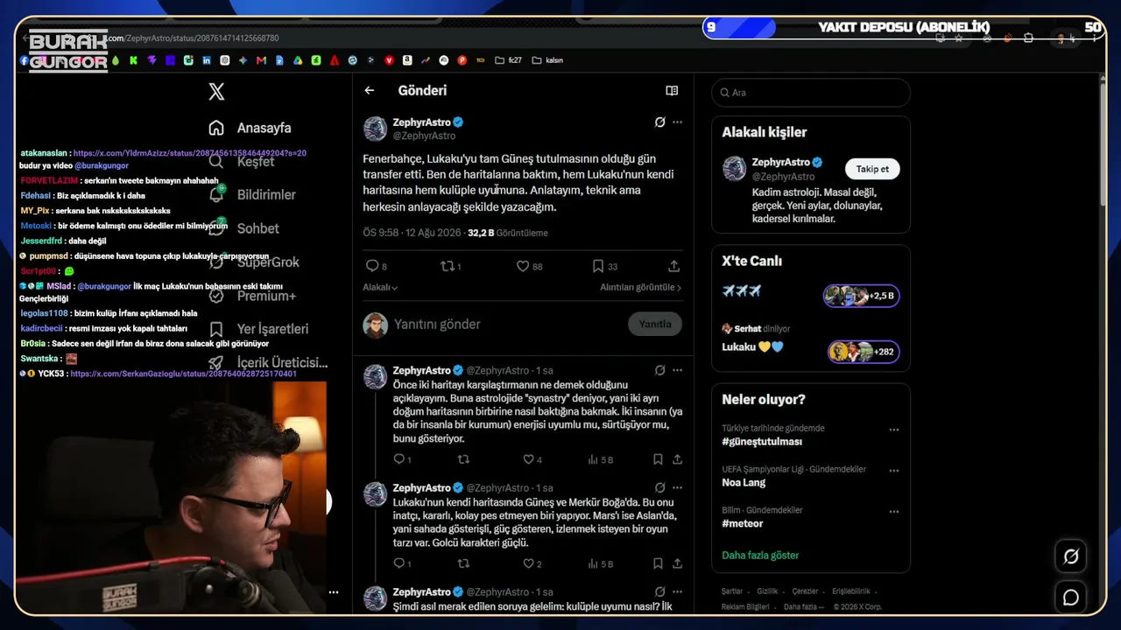This screenshot has height=630, width=1121.
Task: Repost the main ZephyrAstro post
Action: point(451,266)
